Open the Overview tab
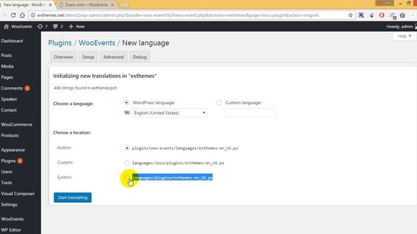This screenshot has width=417, height=234. tap(63, 57)
